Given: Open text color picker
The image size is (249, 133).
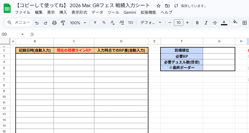Looking at the screenshot, I should 224,23.
